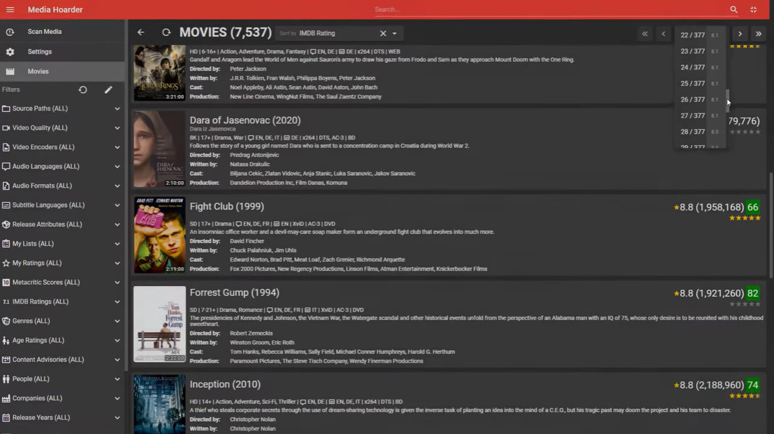Click Fight Club's Metacritic score 66
This screenshot has height=434, width=774.
(x=753, y=207)
